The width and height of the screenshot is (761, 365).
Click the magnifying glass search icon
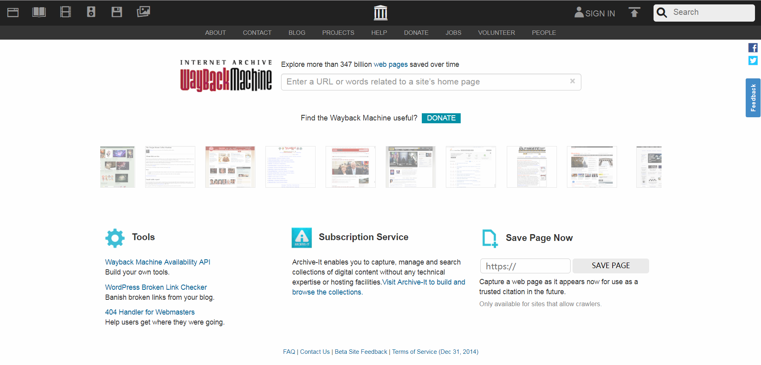(662, 13)
